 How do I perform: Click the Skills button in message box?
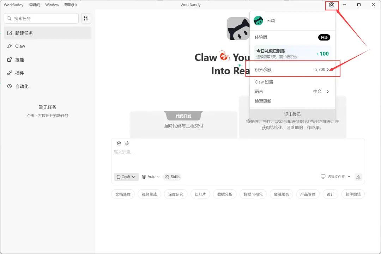172,177
